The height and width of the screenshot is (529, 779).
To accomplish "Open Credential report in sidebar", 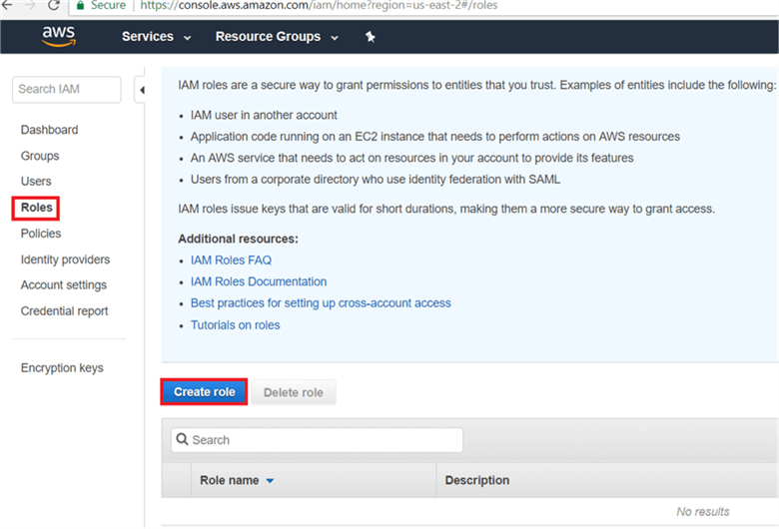I will tap(64, 311).
